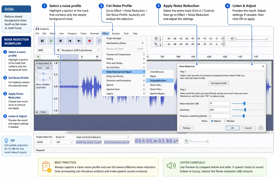Expand the Spectral Tools submenu
Screen dimensions: 275x180
124,89
